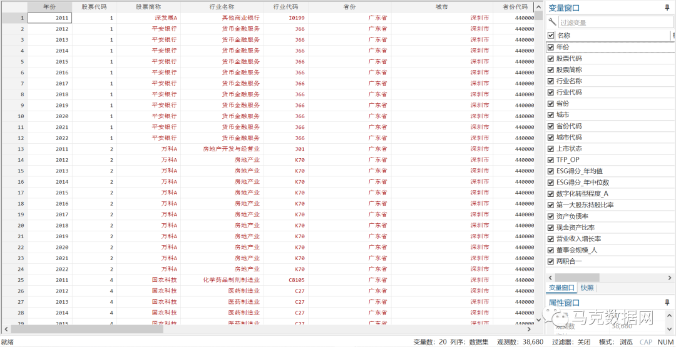The width and height of the screenshot is (676, 347).
Task: Uncheck the 现金资产比率 checkbox
Action: point(551,228)
